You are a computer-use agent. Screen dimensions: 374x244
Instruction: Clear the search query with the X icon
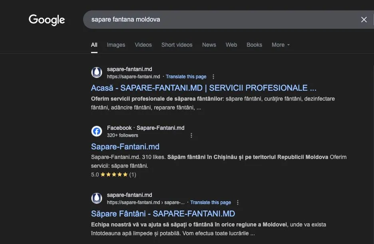coord(364,19)
